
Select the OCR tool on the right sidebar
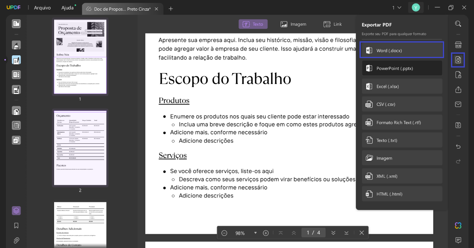(458, 45)
